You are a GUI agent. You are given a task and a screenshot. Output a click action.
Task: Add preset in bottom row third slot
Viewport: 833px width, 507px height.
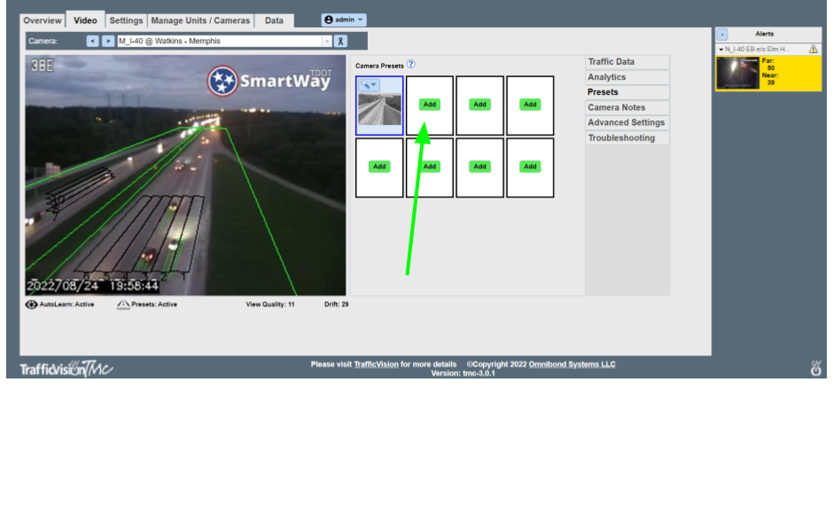479,167
